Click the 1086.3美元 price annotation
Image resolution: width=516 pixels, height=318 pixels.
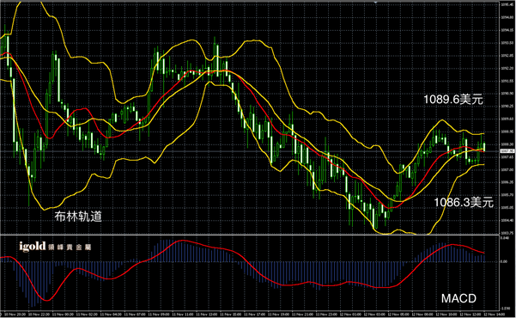pyautogui.click(x=464, y=202)
